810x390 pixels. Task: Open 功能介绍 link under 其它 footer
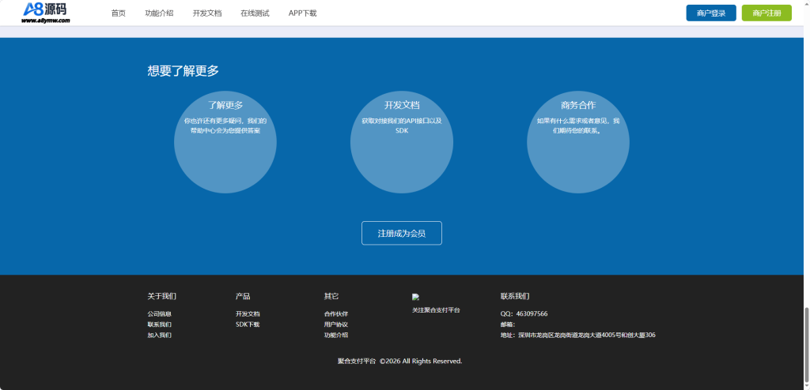point(335,336)
